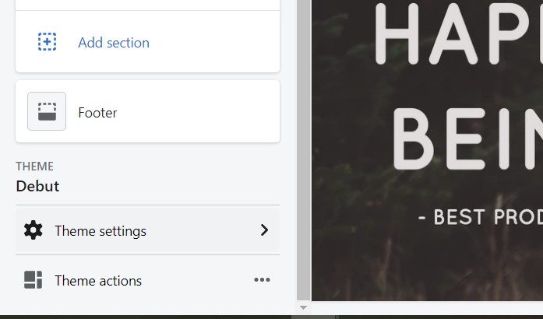
Task: Click the Add section link text
Action: coord(114,43)
